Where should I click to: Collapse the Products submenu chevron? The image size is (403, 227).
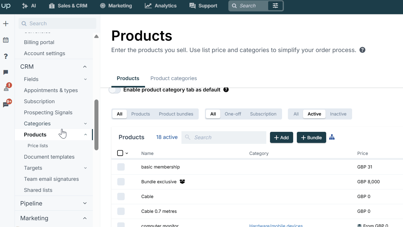click(85, 135)
